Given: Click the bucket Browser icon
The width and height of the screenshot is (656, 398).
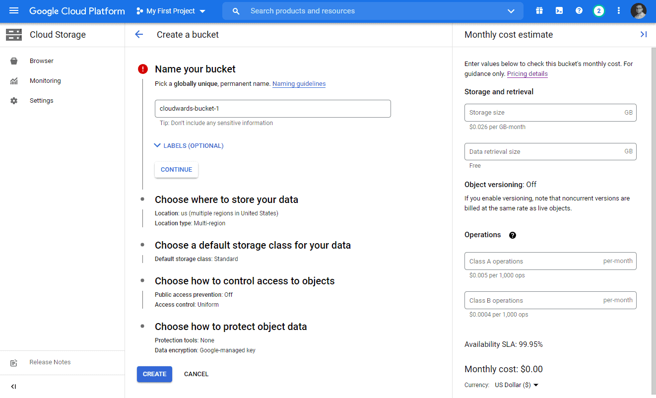Looking at the screenshot, I should [x=14, y=61].
